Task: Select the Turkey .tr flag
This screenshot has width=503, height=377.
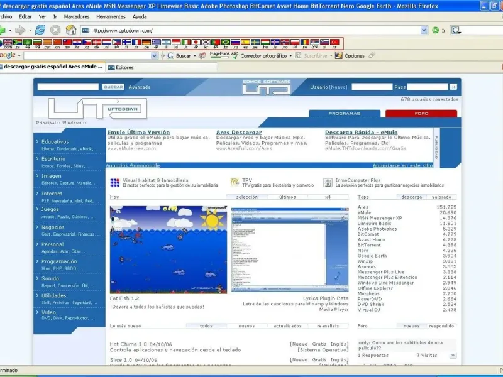Action: point(334,42)
